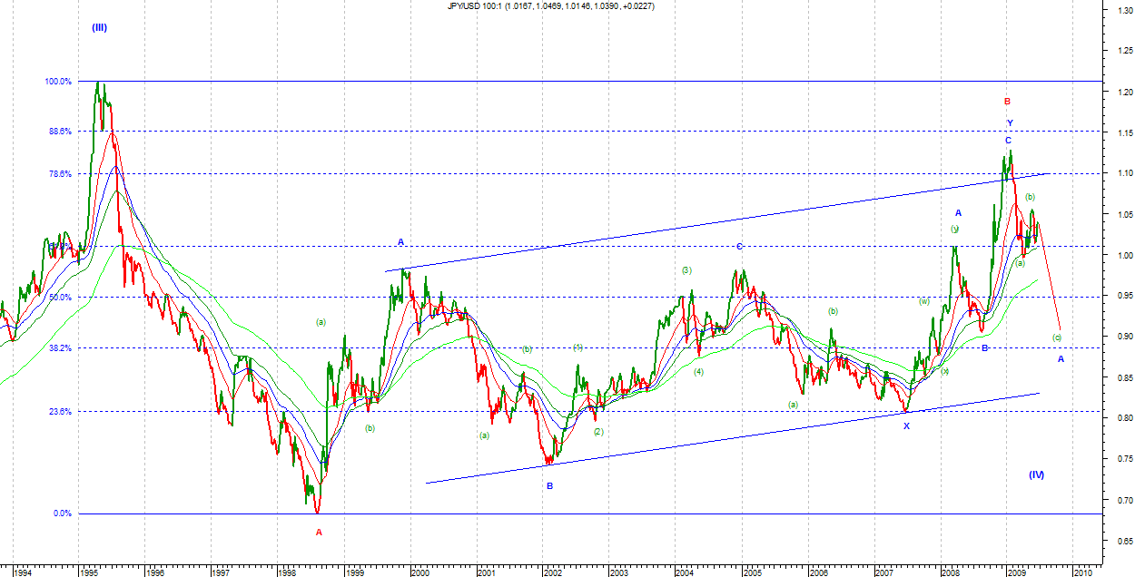Select the 0.70 price axis label
The image size is (1135, 577).
coord(1117,501)
